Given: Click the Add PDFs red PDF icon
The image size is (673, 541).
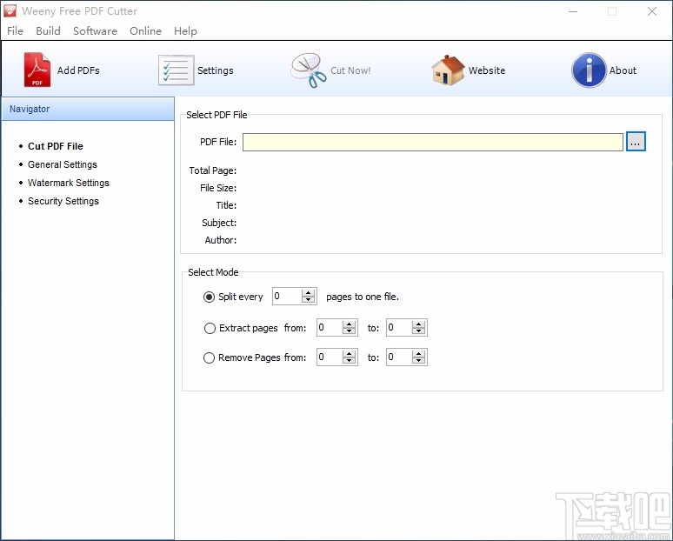Looking at the screenshot, I should point(37,70).
